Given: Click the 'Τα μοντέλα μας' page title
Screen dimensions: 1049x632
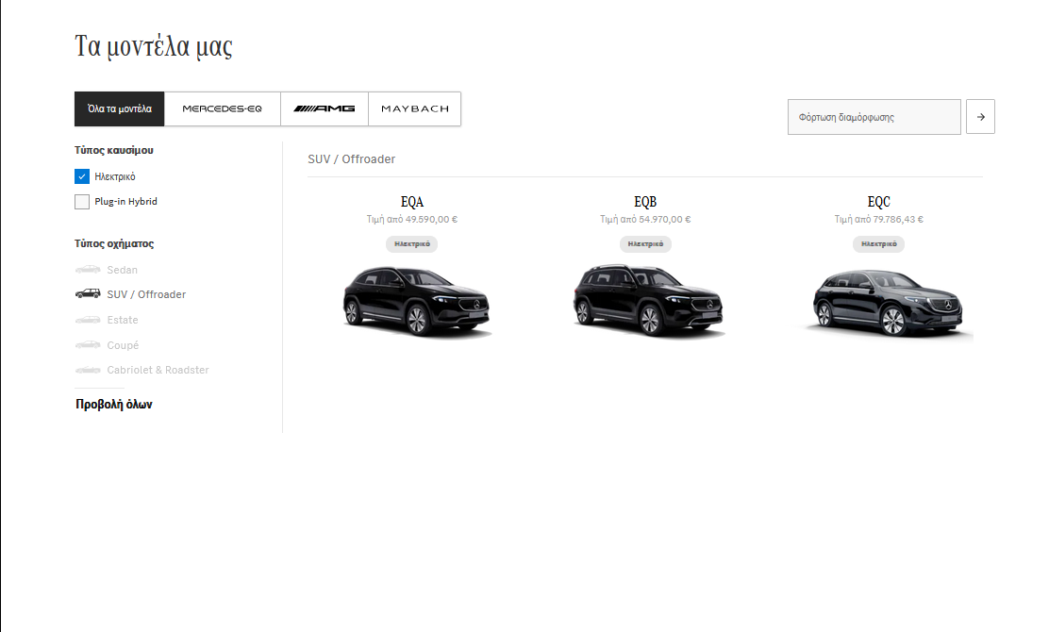Looking at the screenshot, I should [154, 46].
